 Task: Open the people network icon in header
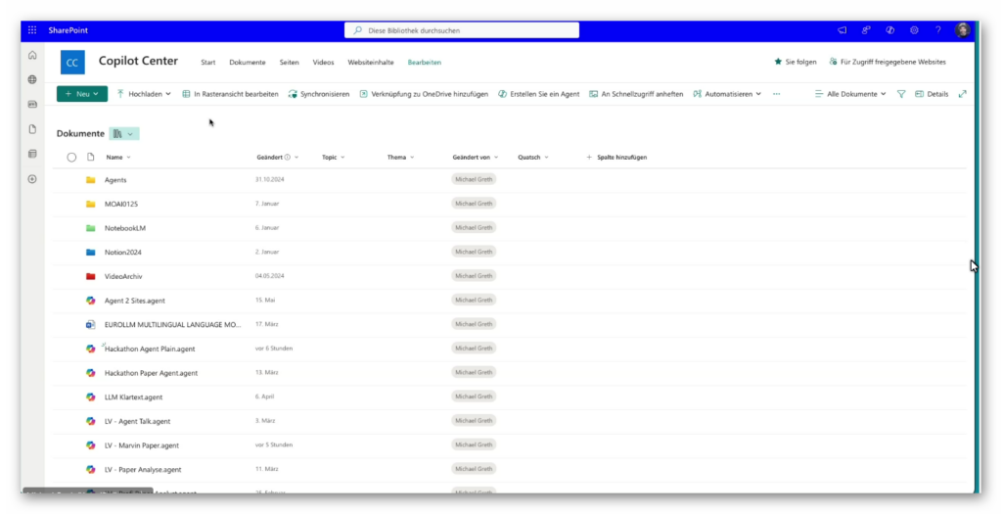[x=867, y=30]
